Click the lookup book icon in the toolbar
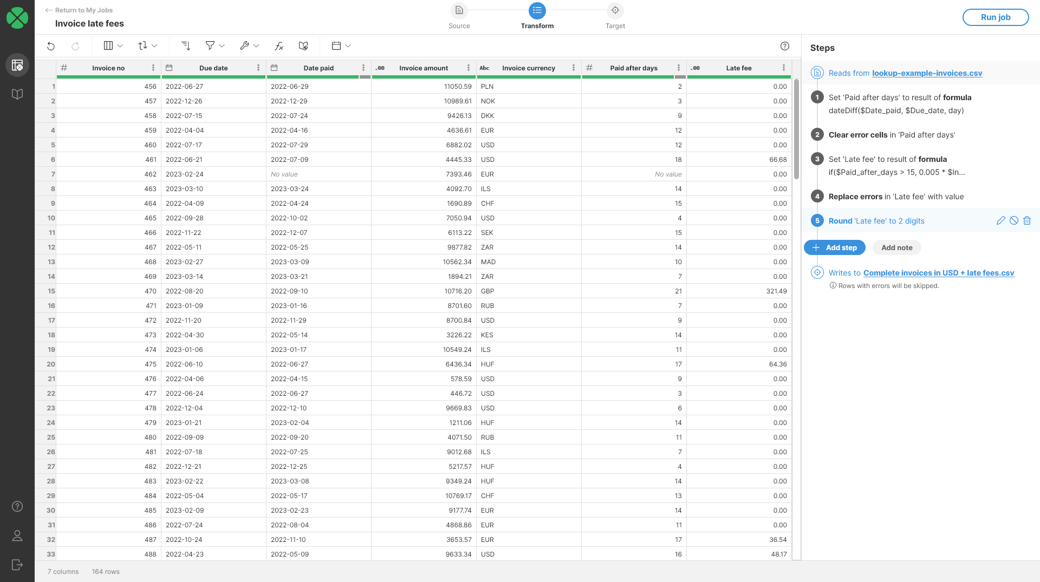The width and height of the screenshot is (1040, 582). (303, 46)
